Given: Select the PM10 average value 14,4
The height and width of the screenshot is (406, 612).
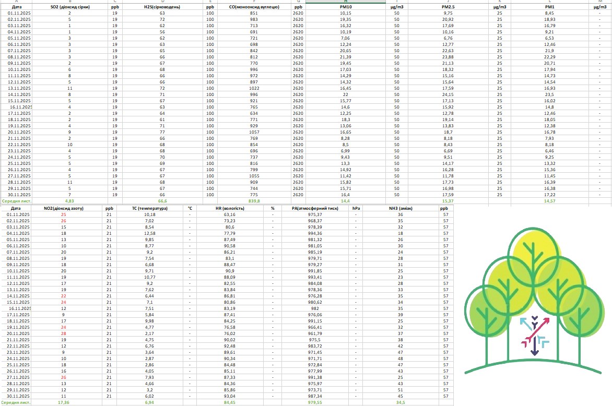Looking at the screenshot, I should point(344,201).
